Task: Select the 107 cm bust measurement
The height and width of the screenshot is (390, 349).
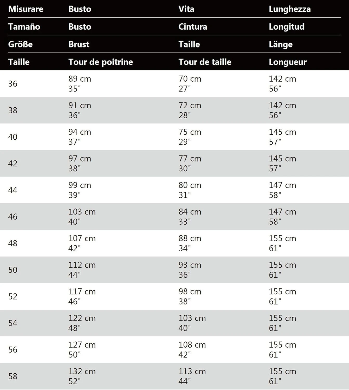Action: (82, 238)
